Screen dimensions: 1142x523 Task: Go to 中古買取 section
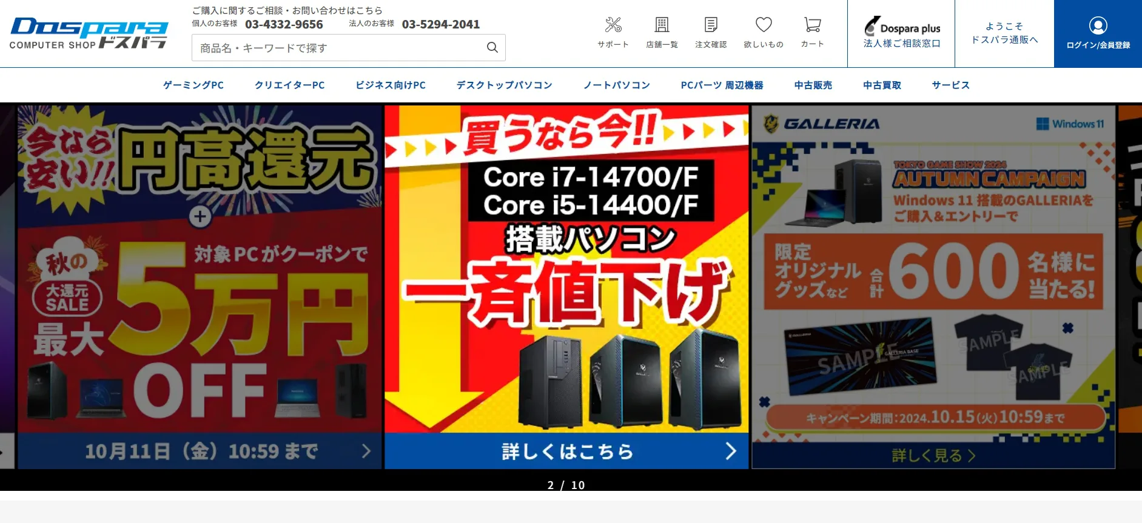[882, 85]
